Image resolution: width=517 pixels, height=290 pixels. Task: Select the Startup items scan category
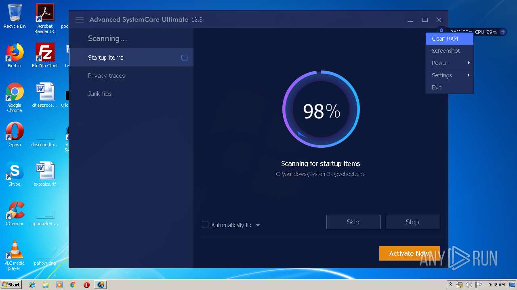pos(131,58)
